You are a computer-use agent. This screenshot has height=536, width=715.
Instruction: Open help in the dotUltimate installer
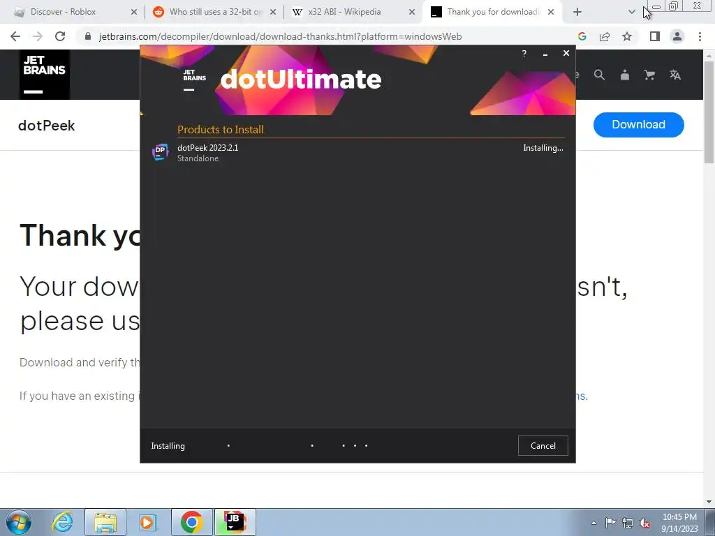coord(524,53)
